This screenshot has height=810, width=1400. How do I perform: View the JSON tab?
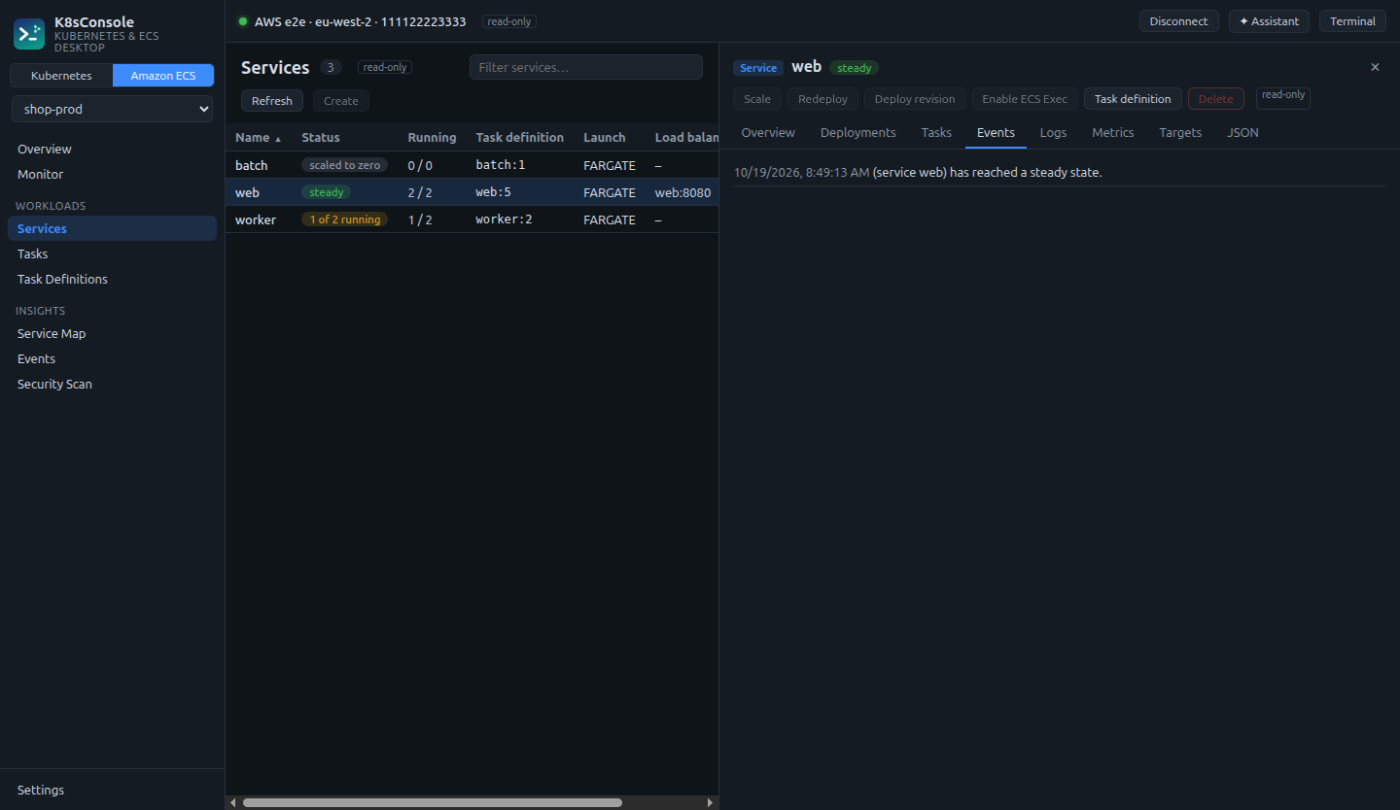pyautogui.click(x=1242, y=132)
